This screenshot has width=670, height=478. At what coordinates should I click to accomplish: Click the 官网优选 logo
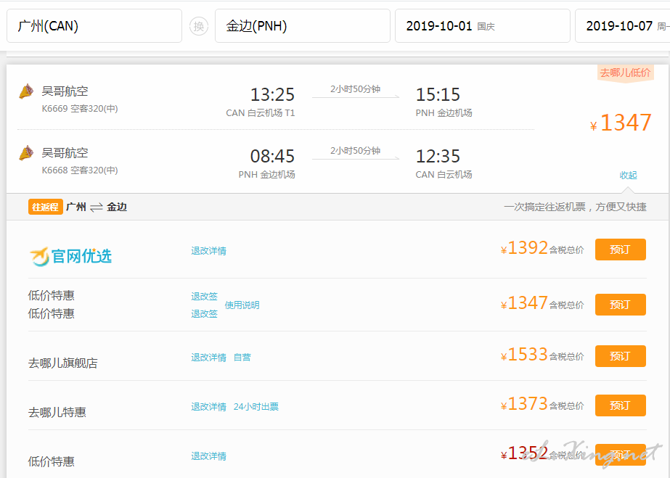(x=70, y=256)
